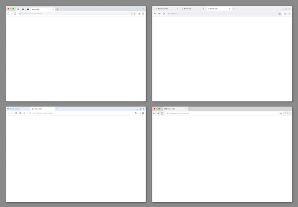Click the back arrow in bottom-right browser
298x207 pixels.
(154, 114)
